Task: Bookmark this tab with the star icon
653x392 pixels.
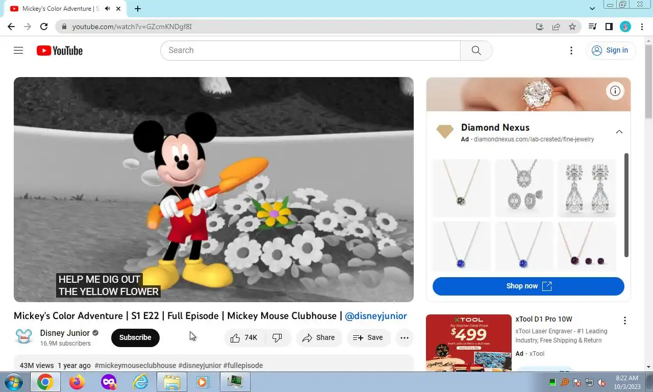Action: (x=572, y=27)
